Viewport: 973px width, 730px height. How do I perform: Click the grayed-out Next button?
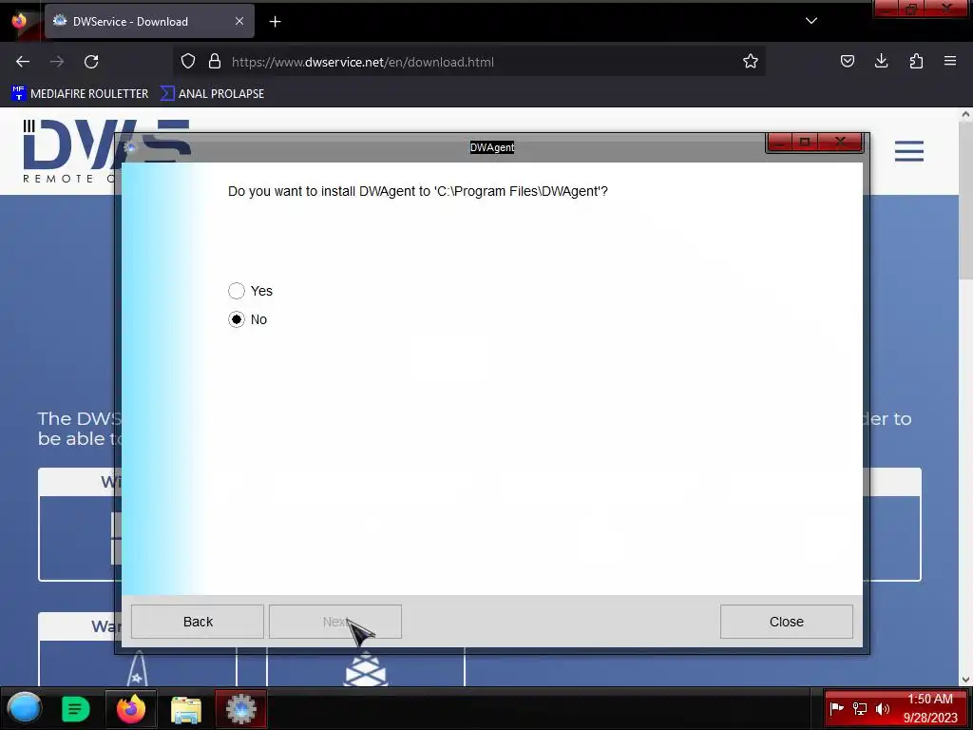[335, 622]
